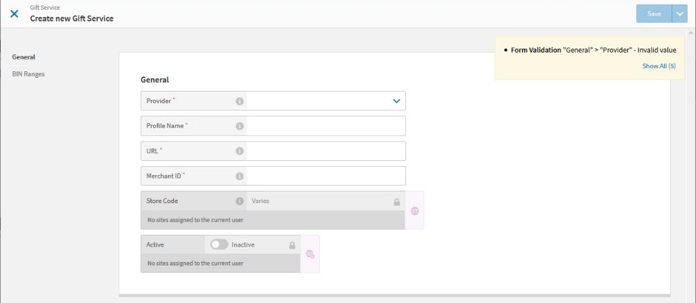Screen dimensions: 696x303
Task: Close the Create new Gift Service form
Action: coord(14,14)
